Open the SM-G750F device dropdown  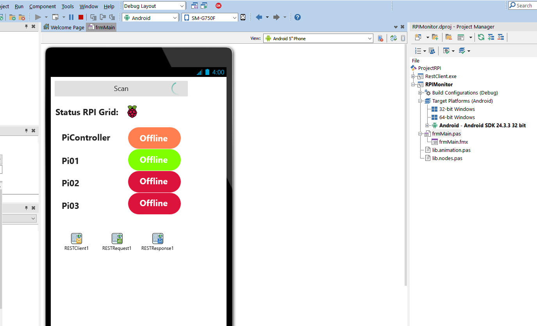click(x=234, y=18)
